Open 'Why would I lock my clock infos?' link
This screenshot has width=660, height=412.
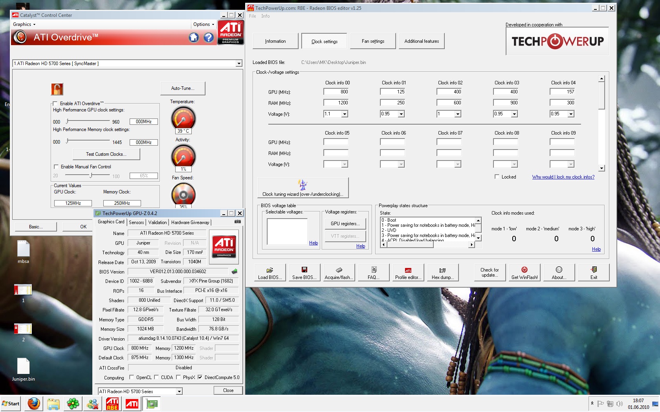[x=563, y=177]
